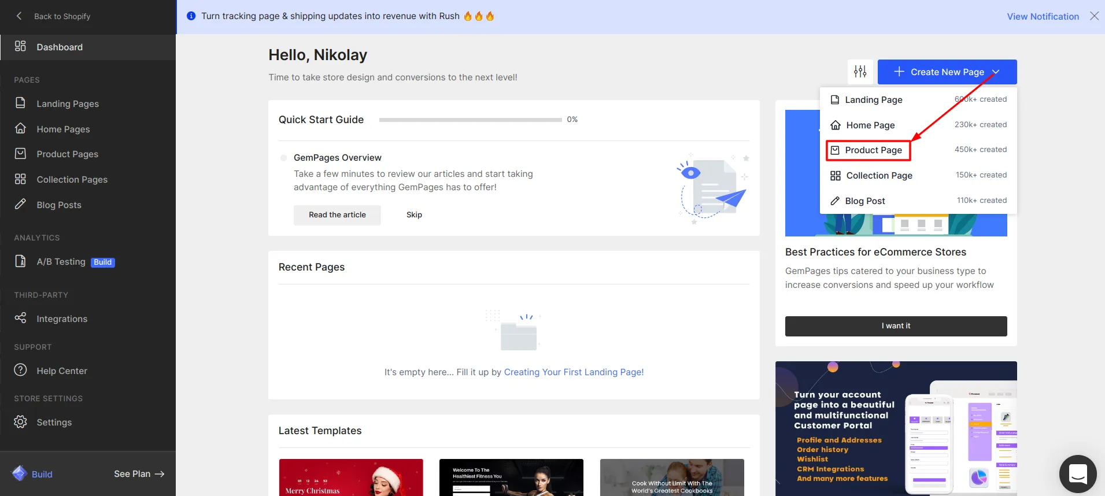Viewport: 1105px width, 496px height.
Task: Open the Healthiest Fitness You template thumbnail
Action: [x=511, y=478]
